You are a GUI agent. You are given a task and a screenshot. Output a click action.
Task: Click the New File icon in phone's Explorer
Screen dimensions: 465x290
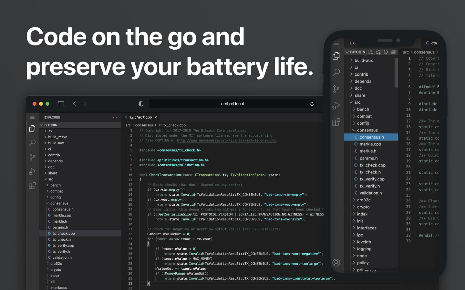pos(371,52)
